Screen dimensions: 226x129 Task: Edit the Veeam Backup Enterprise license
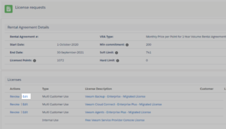coord(25,96)
